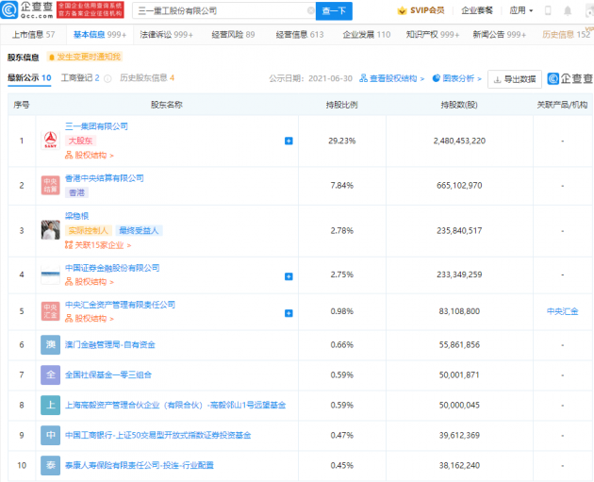The width and height of the screenshot is (594, 482).
Task: Expand the 三一集团有限公司 row plus icon
Action: [289, 141]
